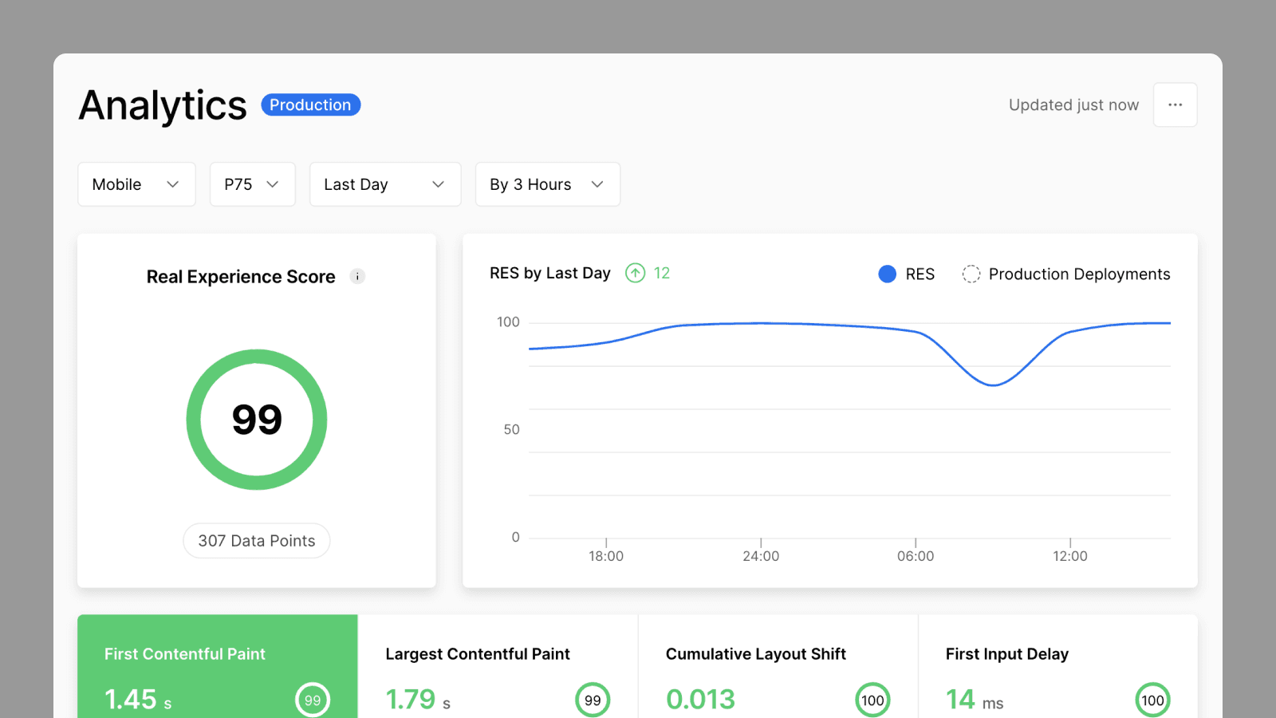Click the green 99 score ring gauge
The height and width of the screenshot is (718, 1276).
click(257, 420)
